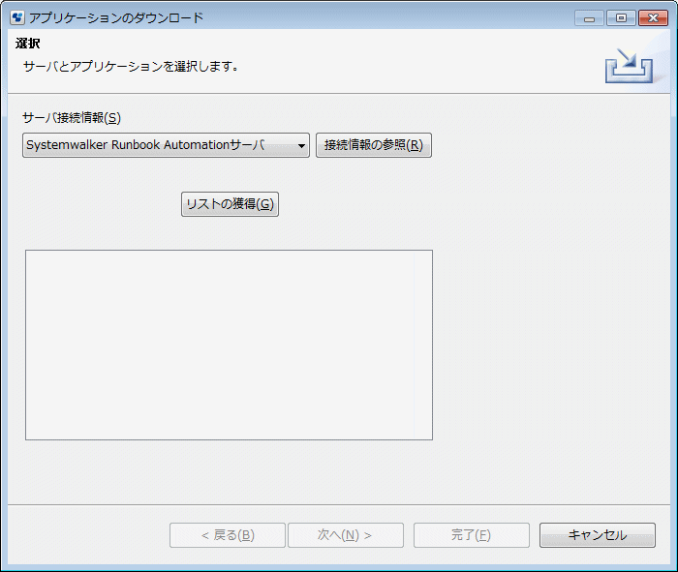Image resolution: width=678 pixels, height=572 pixels.
Task: Click the app icon in the title bar
Action: (x=17, y=17)
